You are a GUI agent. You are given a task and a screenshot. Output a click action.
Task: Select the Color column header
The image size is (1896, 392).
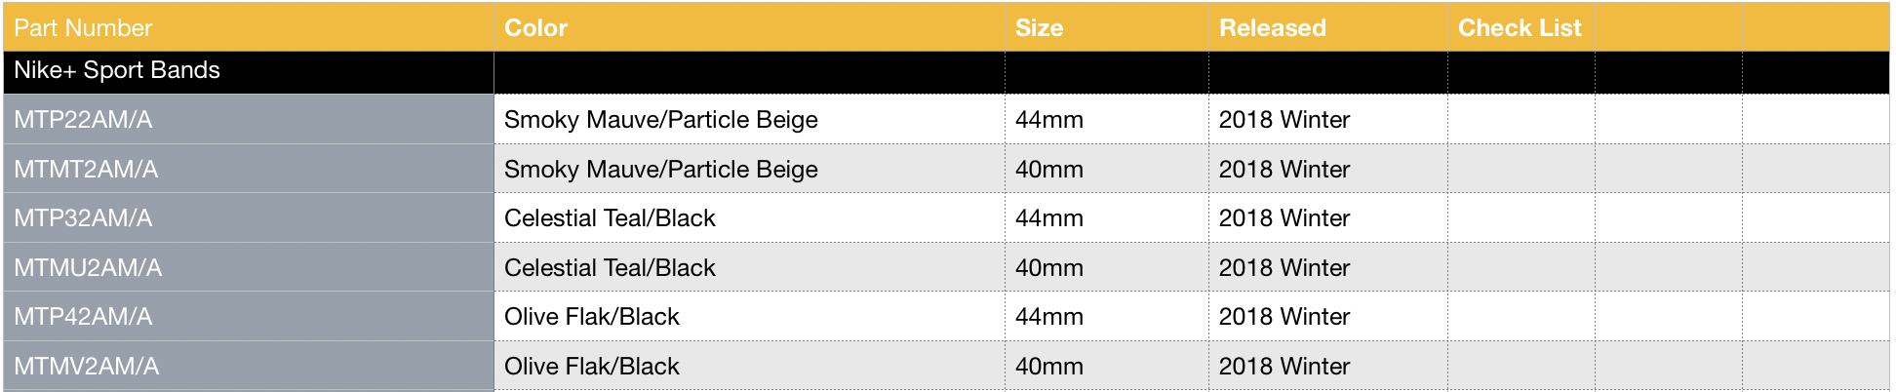[535, 28]
